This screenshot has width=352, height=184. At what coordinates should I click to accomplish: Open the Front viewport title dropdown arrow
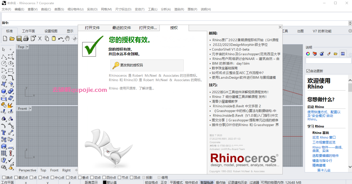tap(30, 109)
